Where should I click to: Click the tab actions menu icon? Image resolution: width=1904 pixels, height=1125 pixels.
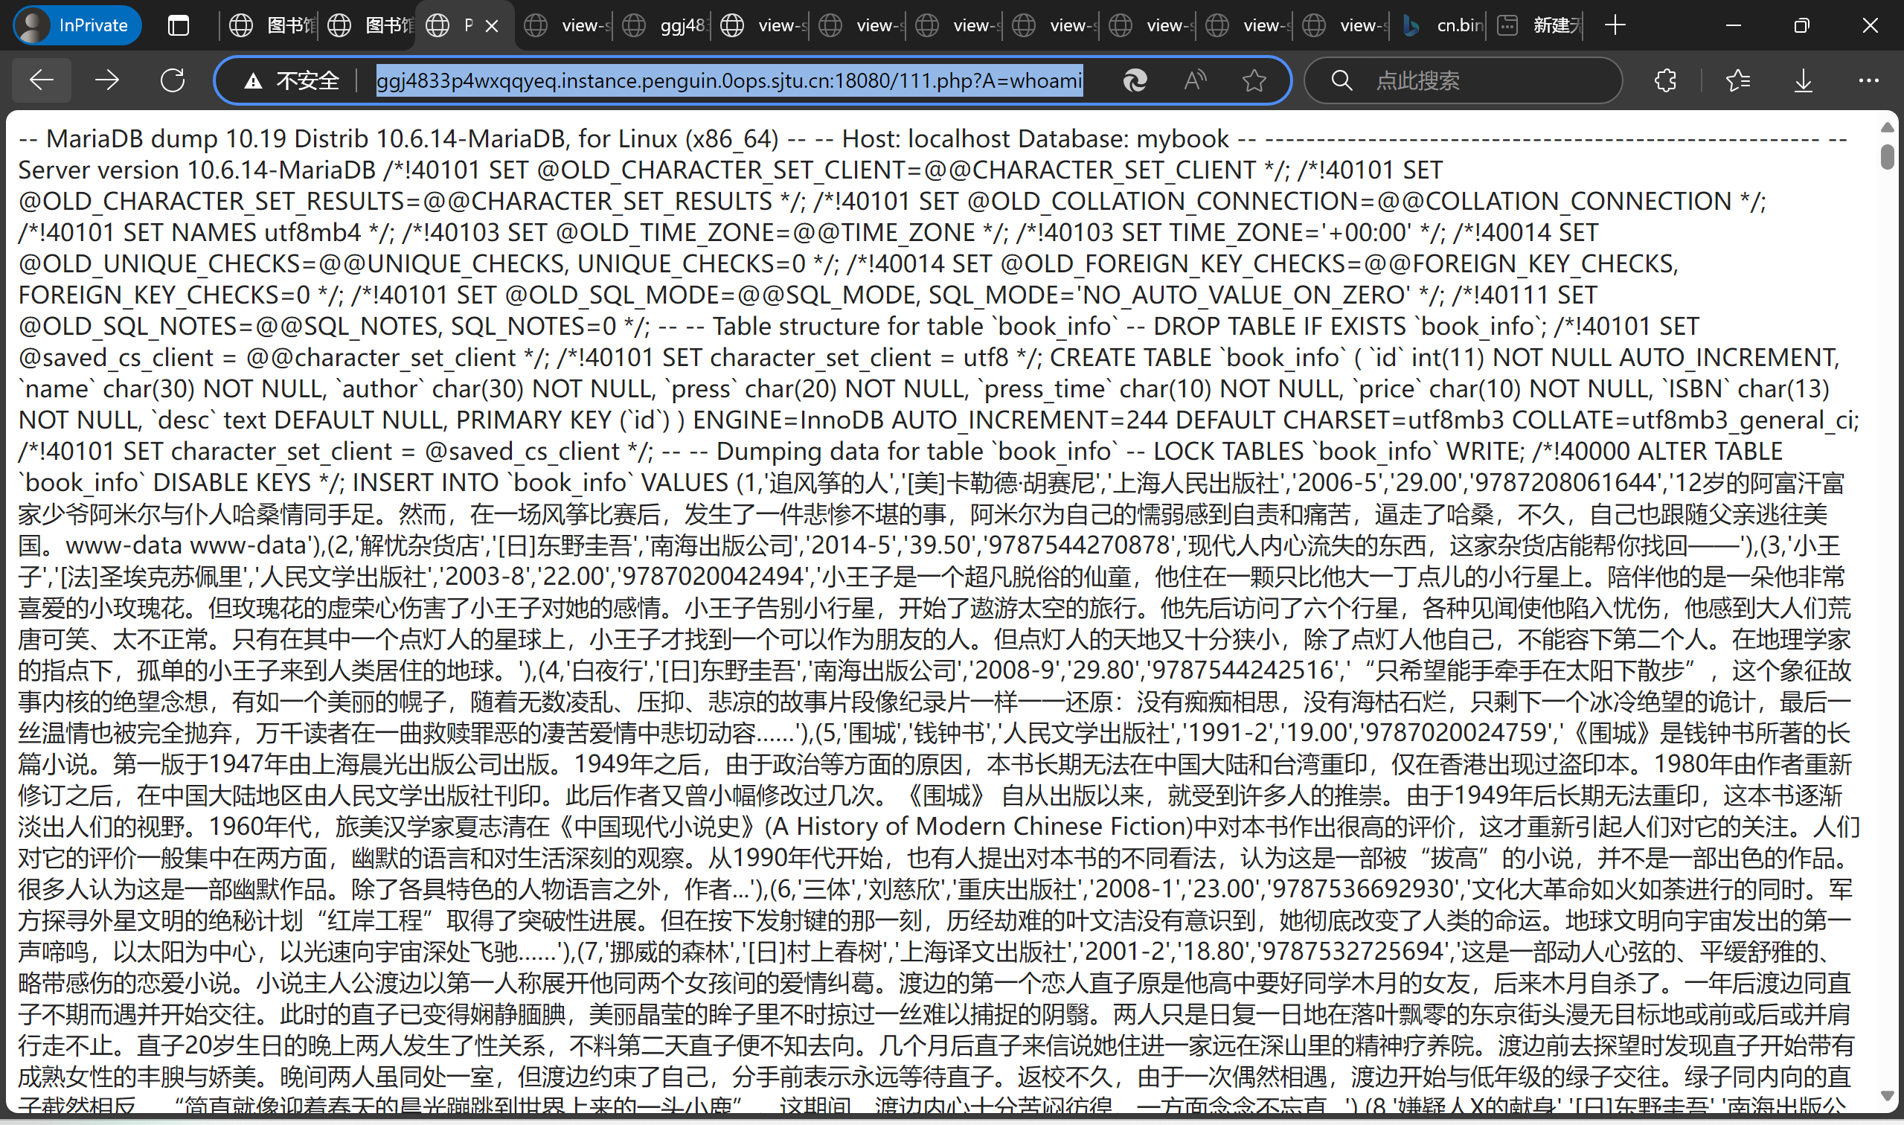(x=178, y=25)
